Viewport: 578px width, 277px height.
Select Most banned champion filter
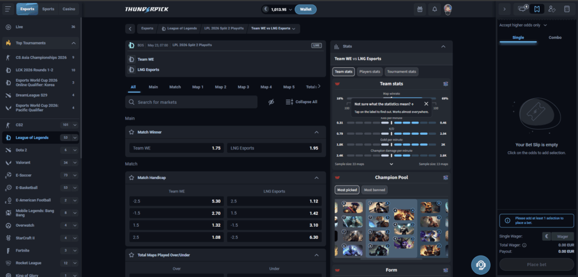374,190
